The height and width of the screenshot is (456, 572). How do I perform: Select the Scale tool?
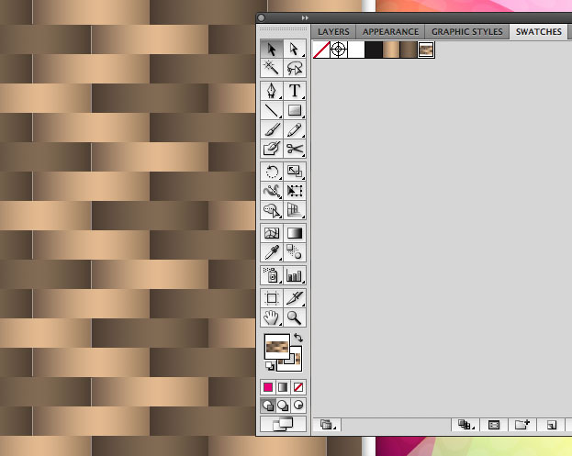[295, 172]
